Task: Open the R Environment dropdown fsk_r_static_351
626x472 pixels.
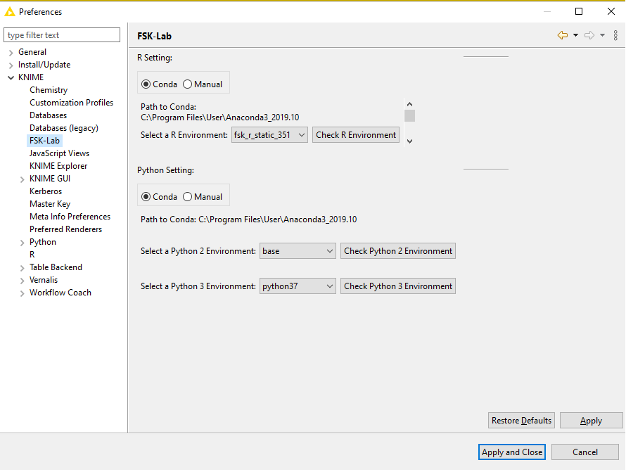Action: click(269, 135)
